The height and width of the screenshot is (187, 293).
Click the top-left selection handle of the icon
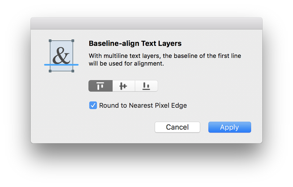[x=50, y=41]
